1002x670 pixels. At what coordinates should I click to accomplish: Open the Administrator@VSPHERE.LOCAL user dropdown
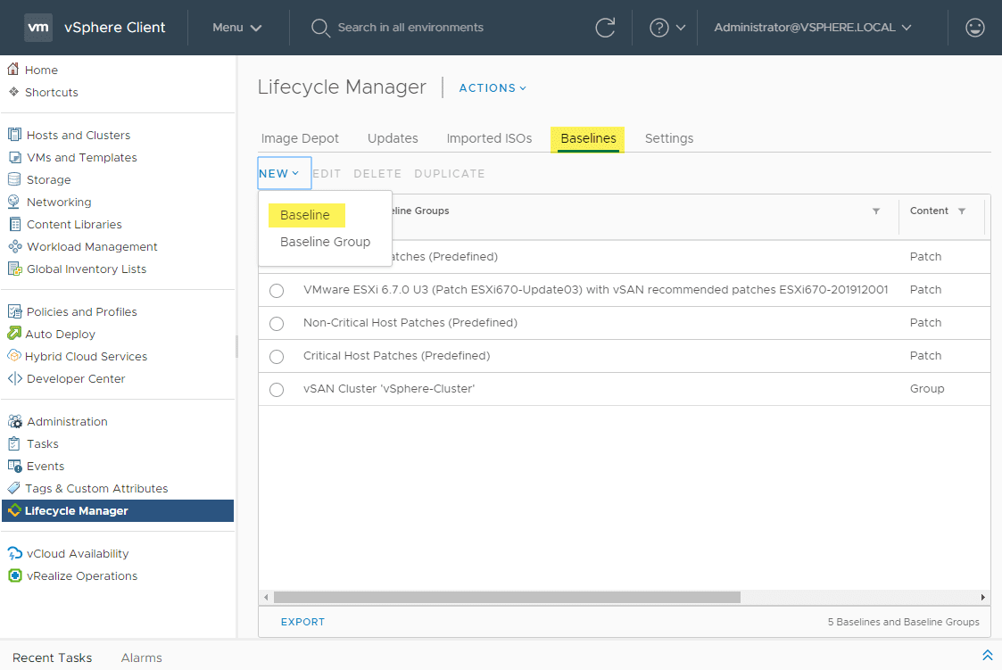pyautogui.click(x=812, y=28)
